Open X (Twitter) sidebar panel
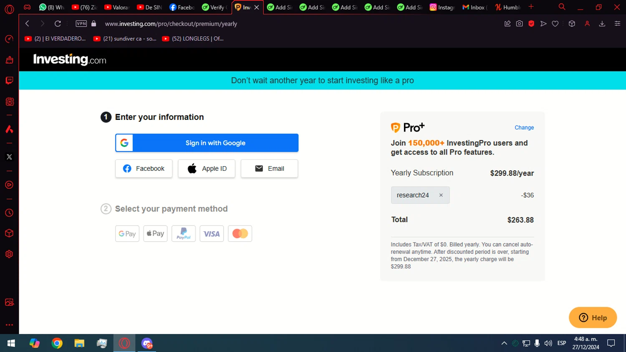 (9, 157)
